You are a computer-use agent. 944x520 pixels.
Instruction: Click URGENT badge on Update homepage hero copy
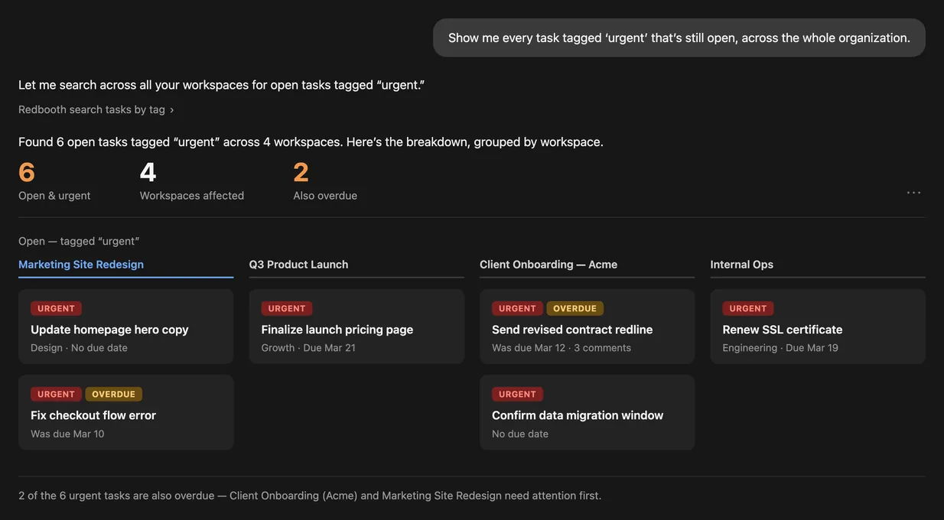pos(56,309)
